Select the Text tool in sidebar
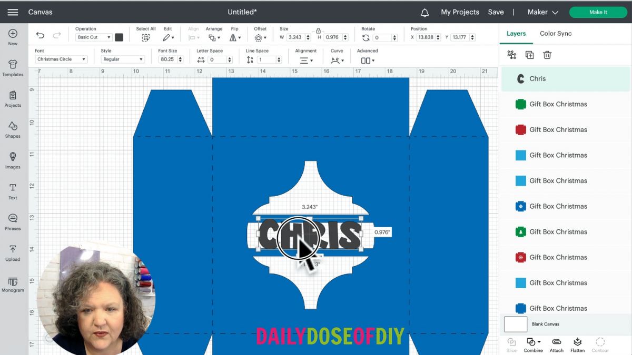The image size is (632, 355). 13,191
